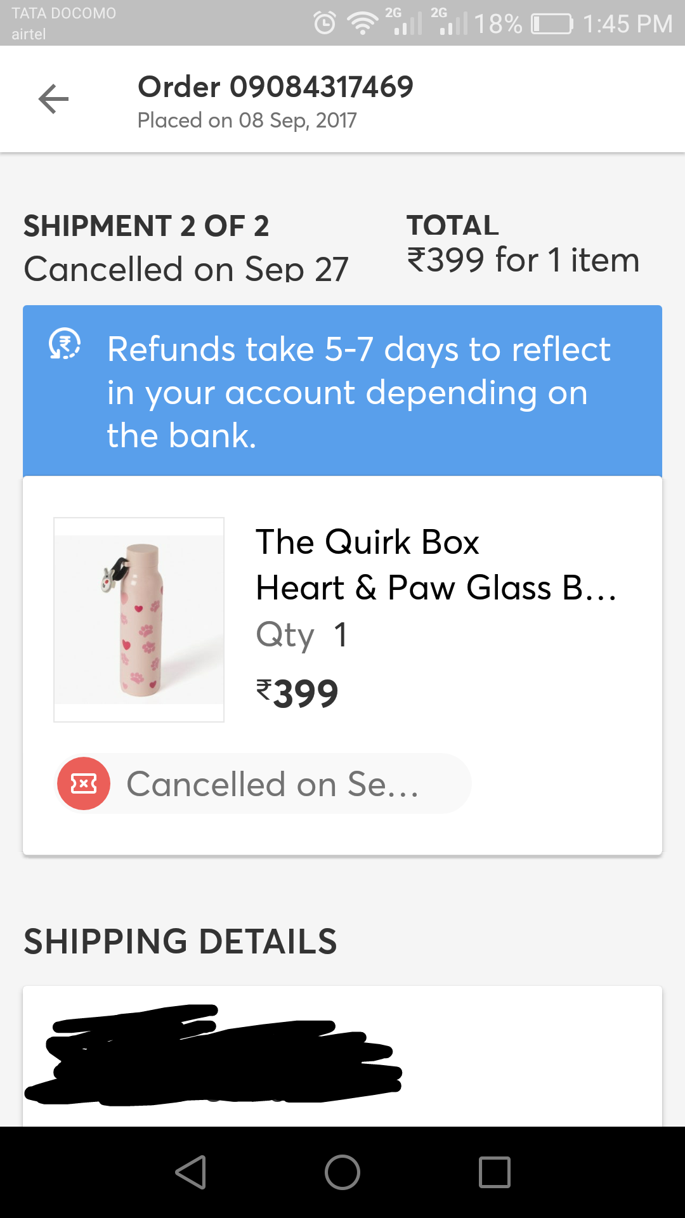The image size is (685, 1218).
Task: Tap the Wi-Fi status icon
Action: (x=362, y=23)
